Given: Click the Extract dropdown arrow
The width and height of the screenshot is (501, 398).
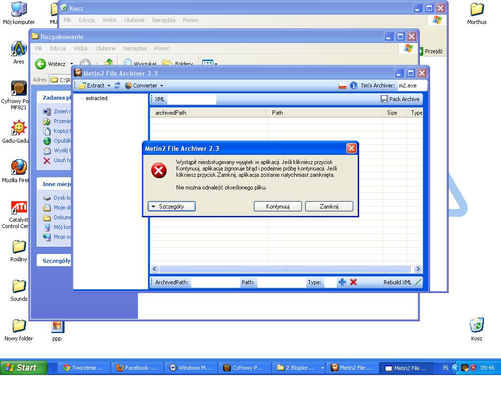Looking at the screenshot, I should 109,86.
